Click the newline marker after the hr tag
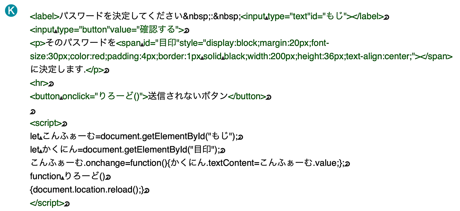 (x=51, y=84)
